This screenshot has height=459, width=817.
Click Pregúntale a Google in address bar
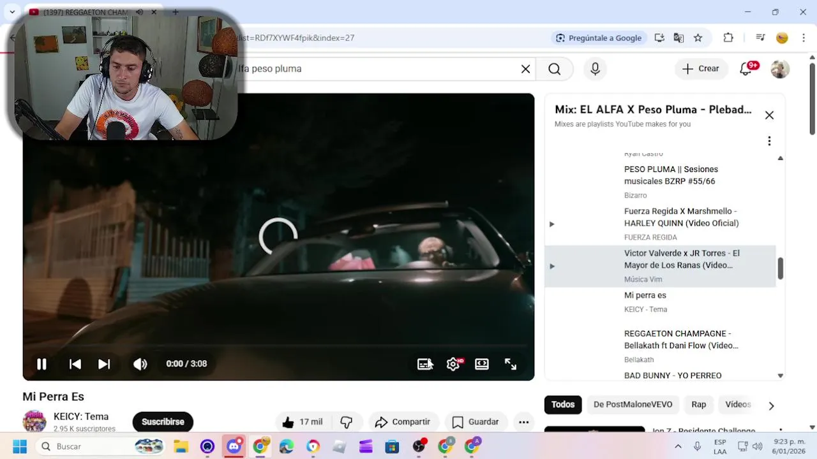pyautogui.click(x=599, y=38)
